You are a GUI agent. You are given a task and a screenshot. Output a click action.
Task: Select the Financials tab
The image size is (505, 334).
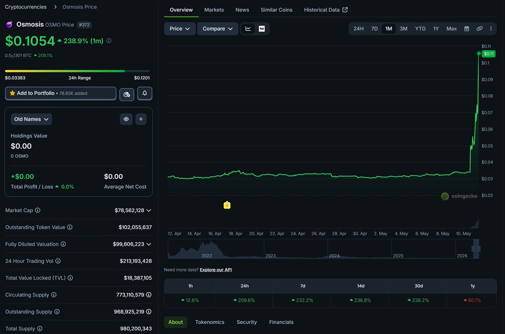[x=282, y=322]
